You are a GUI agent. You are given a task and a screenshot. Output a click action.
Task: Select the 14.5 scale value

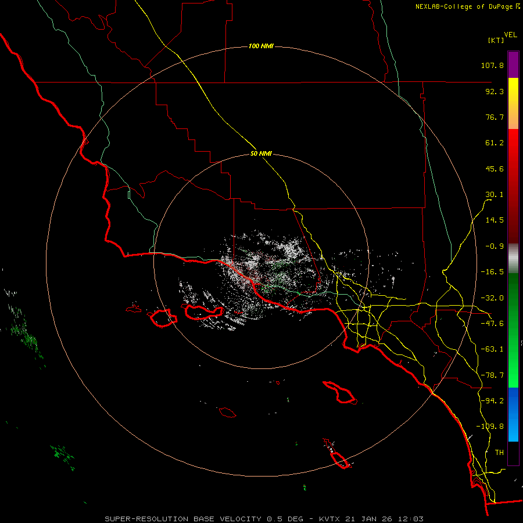click(x=495, y=220)
